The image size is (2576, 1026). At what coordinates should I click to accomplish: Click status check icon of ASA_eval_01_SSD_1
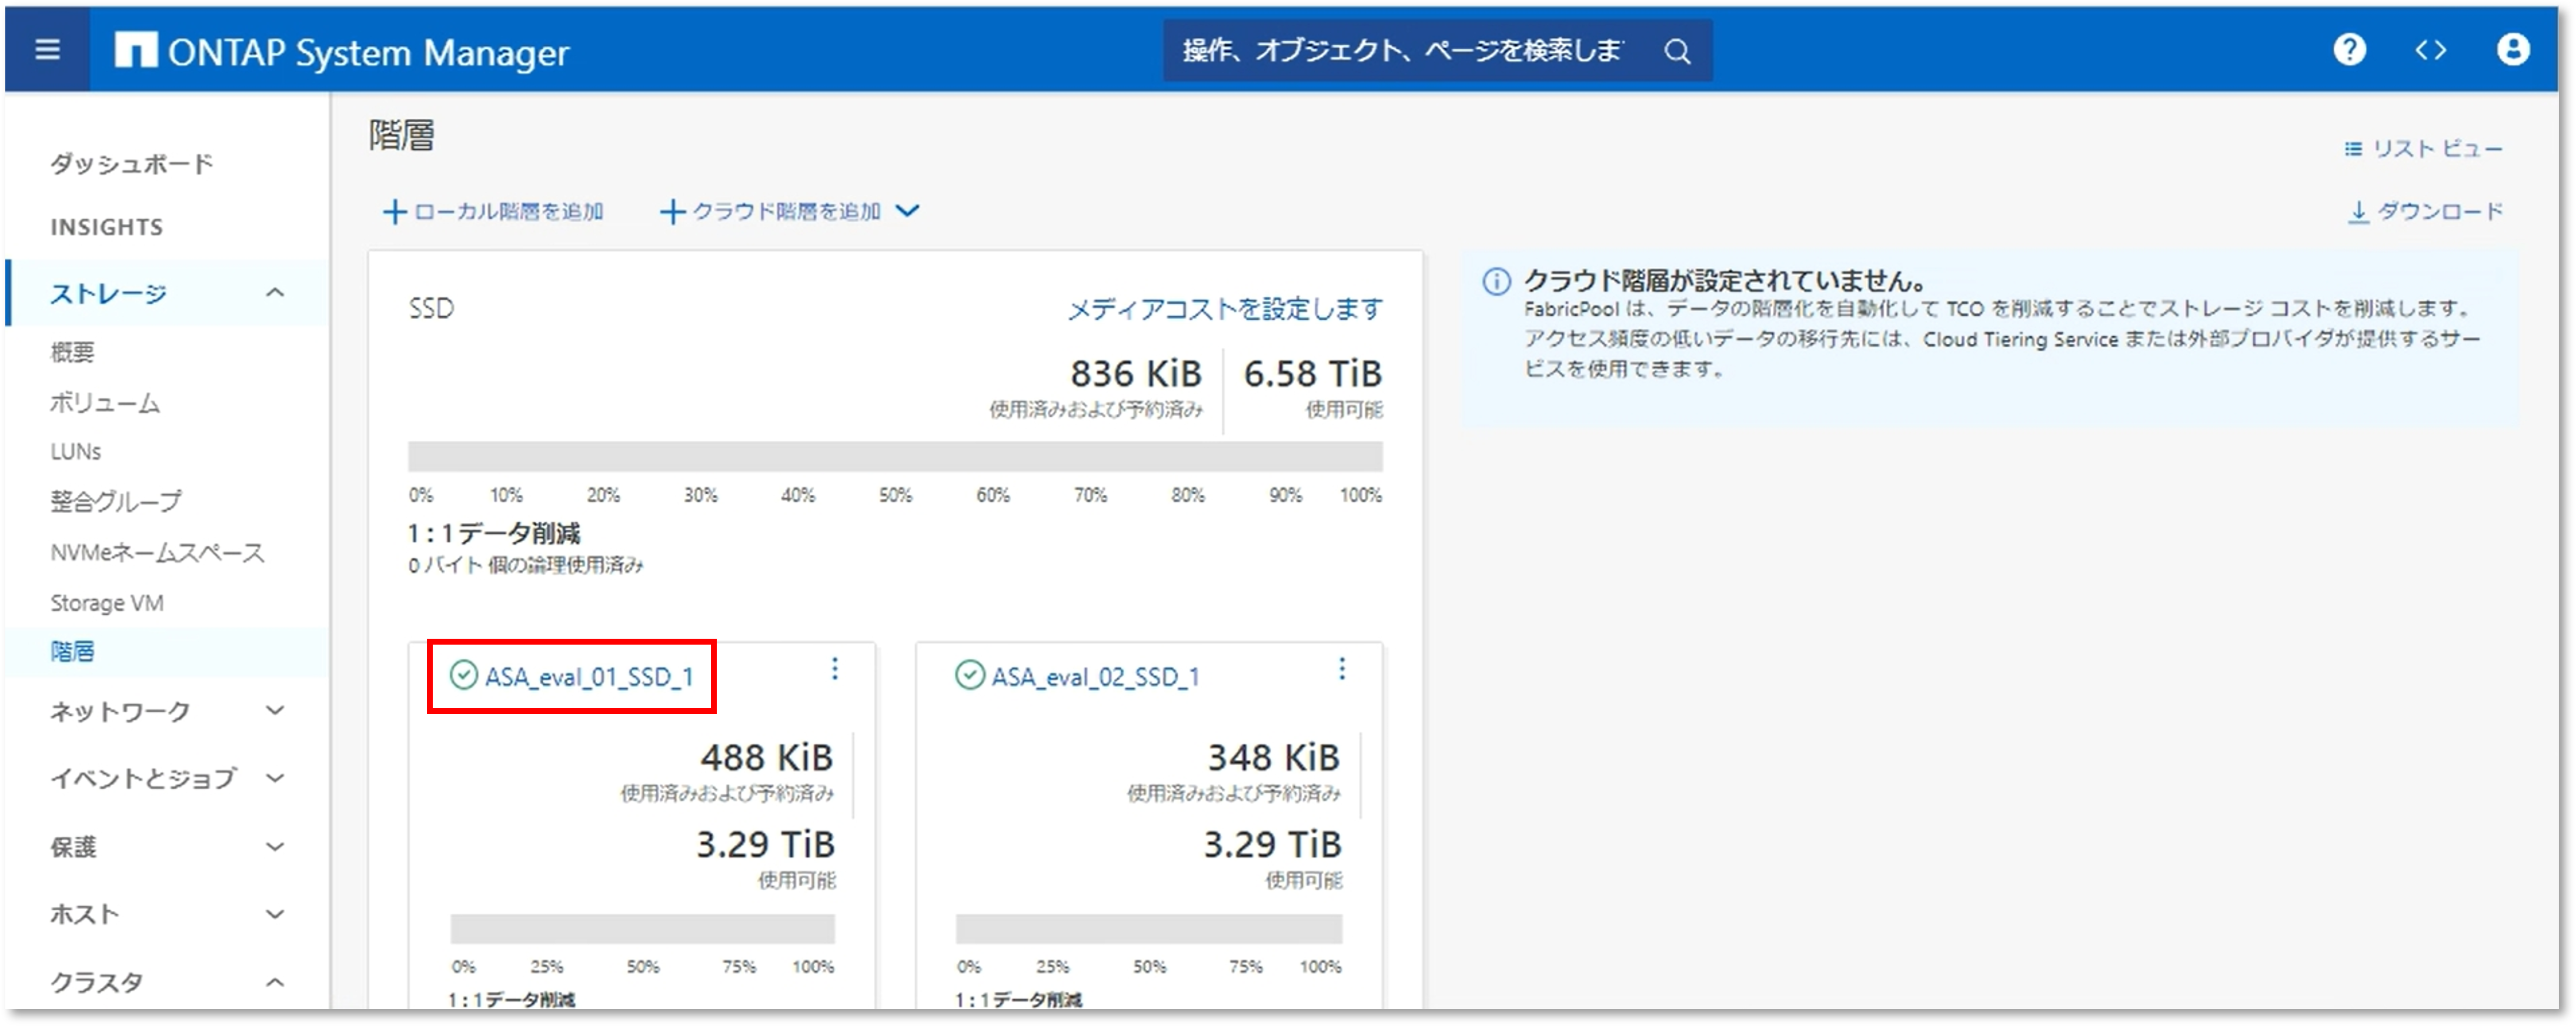coord(463,676)
